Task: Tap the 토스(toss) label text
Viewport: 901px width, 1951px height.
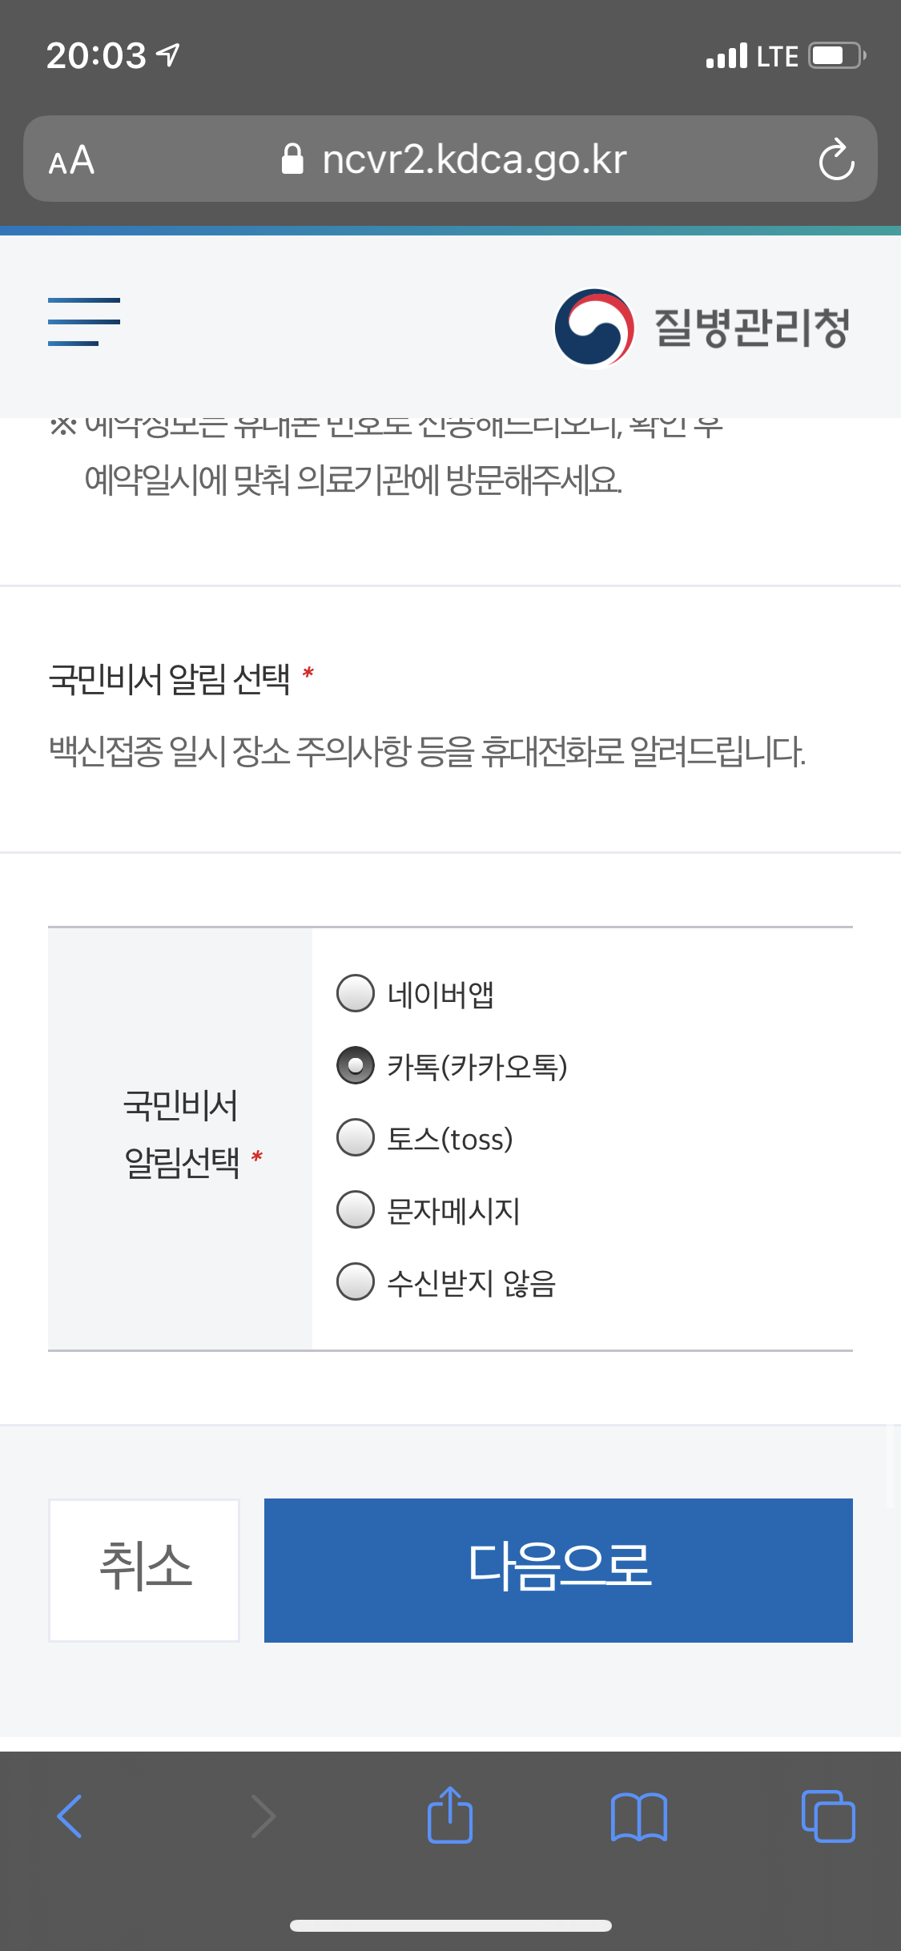Action: pos(449,1139)
